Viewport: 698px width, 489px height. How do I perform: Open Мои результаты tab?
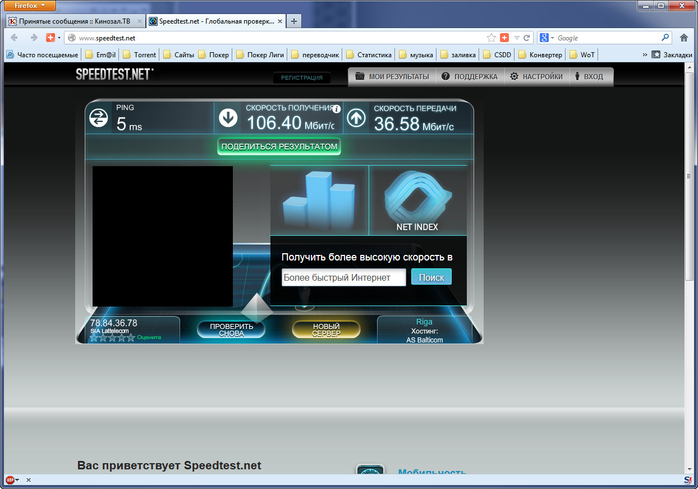(x=392, y=77)
